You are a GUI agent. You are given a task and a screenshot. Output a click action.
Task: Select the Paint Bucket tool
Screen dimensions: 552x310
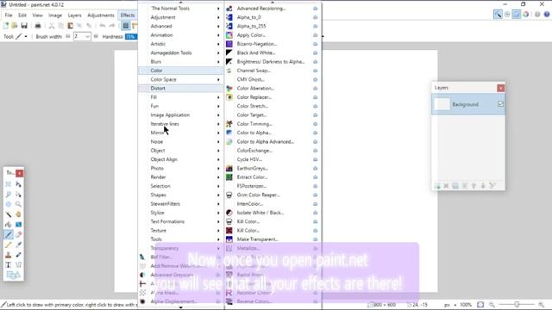[9, 224]
